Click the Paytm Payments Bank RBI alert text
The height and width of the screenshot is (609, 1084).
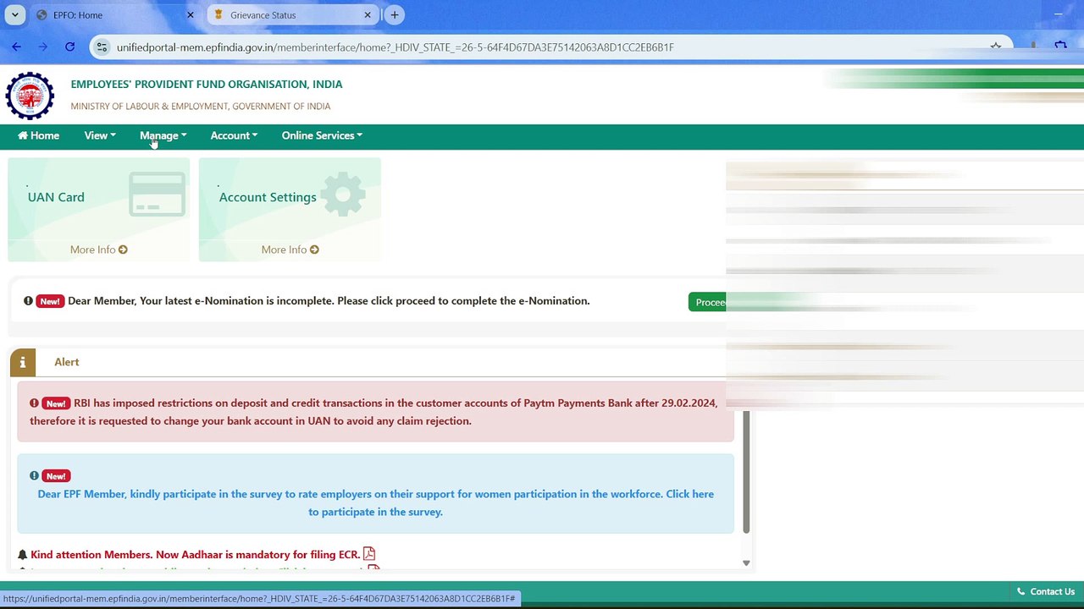[373, 412]
